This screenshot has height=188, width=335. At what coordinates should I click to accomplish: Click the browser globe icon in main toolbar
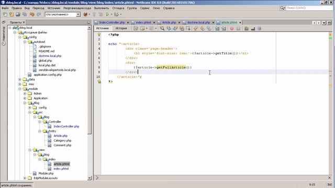(85, 14)
